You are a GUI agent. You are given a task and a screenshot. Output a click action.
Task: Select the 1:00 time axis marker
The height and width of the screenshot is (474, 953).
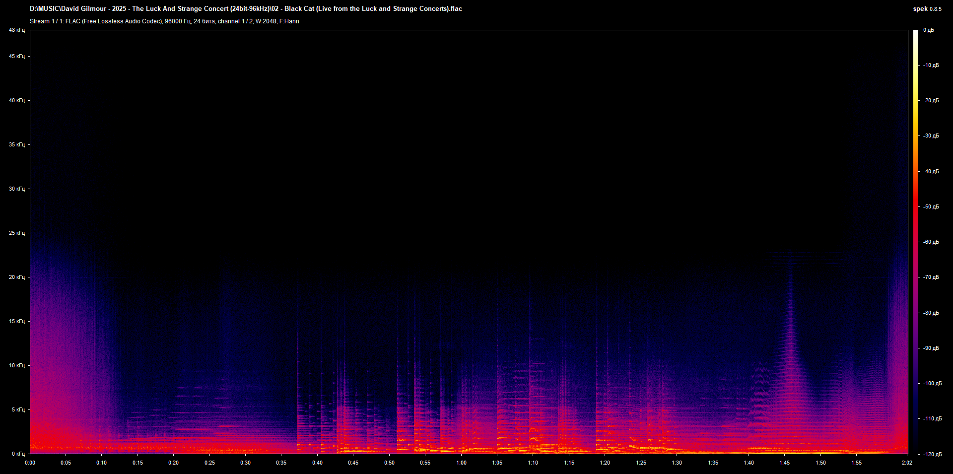pos(461,463)
